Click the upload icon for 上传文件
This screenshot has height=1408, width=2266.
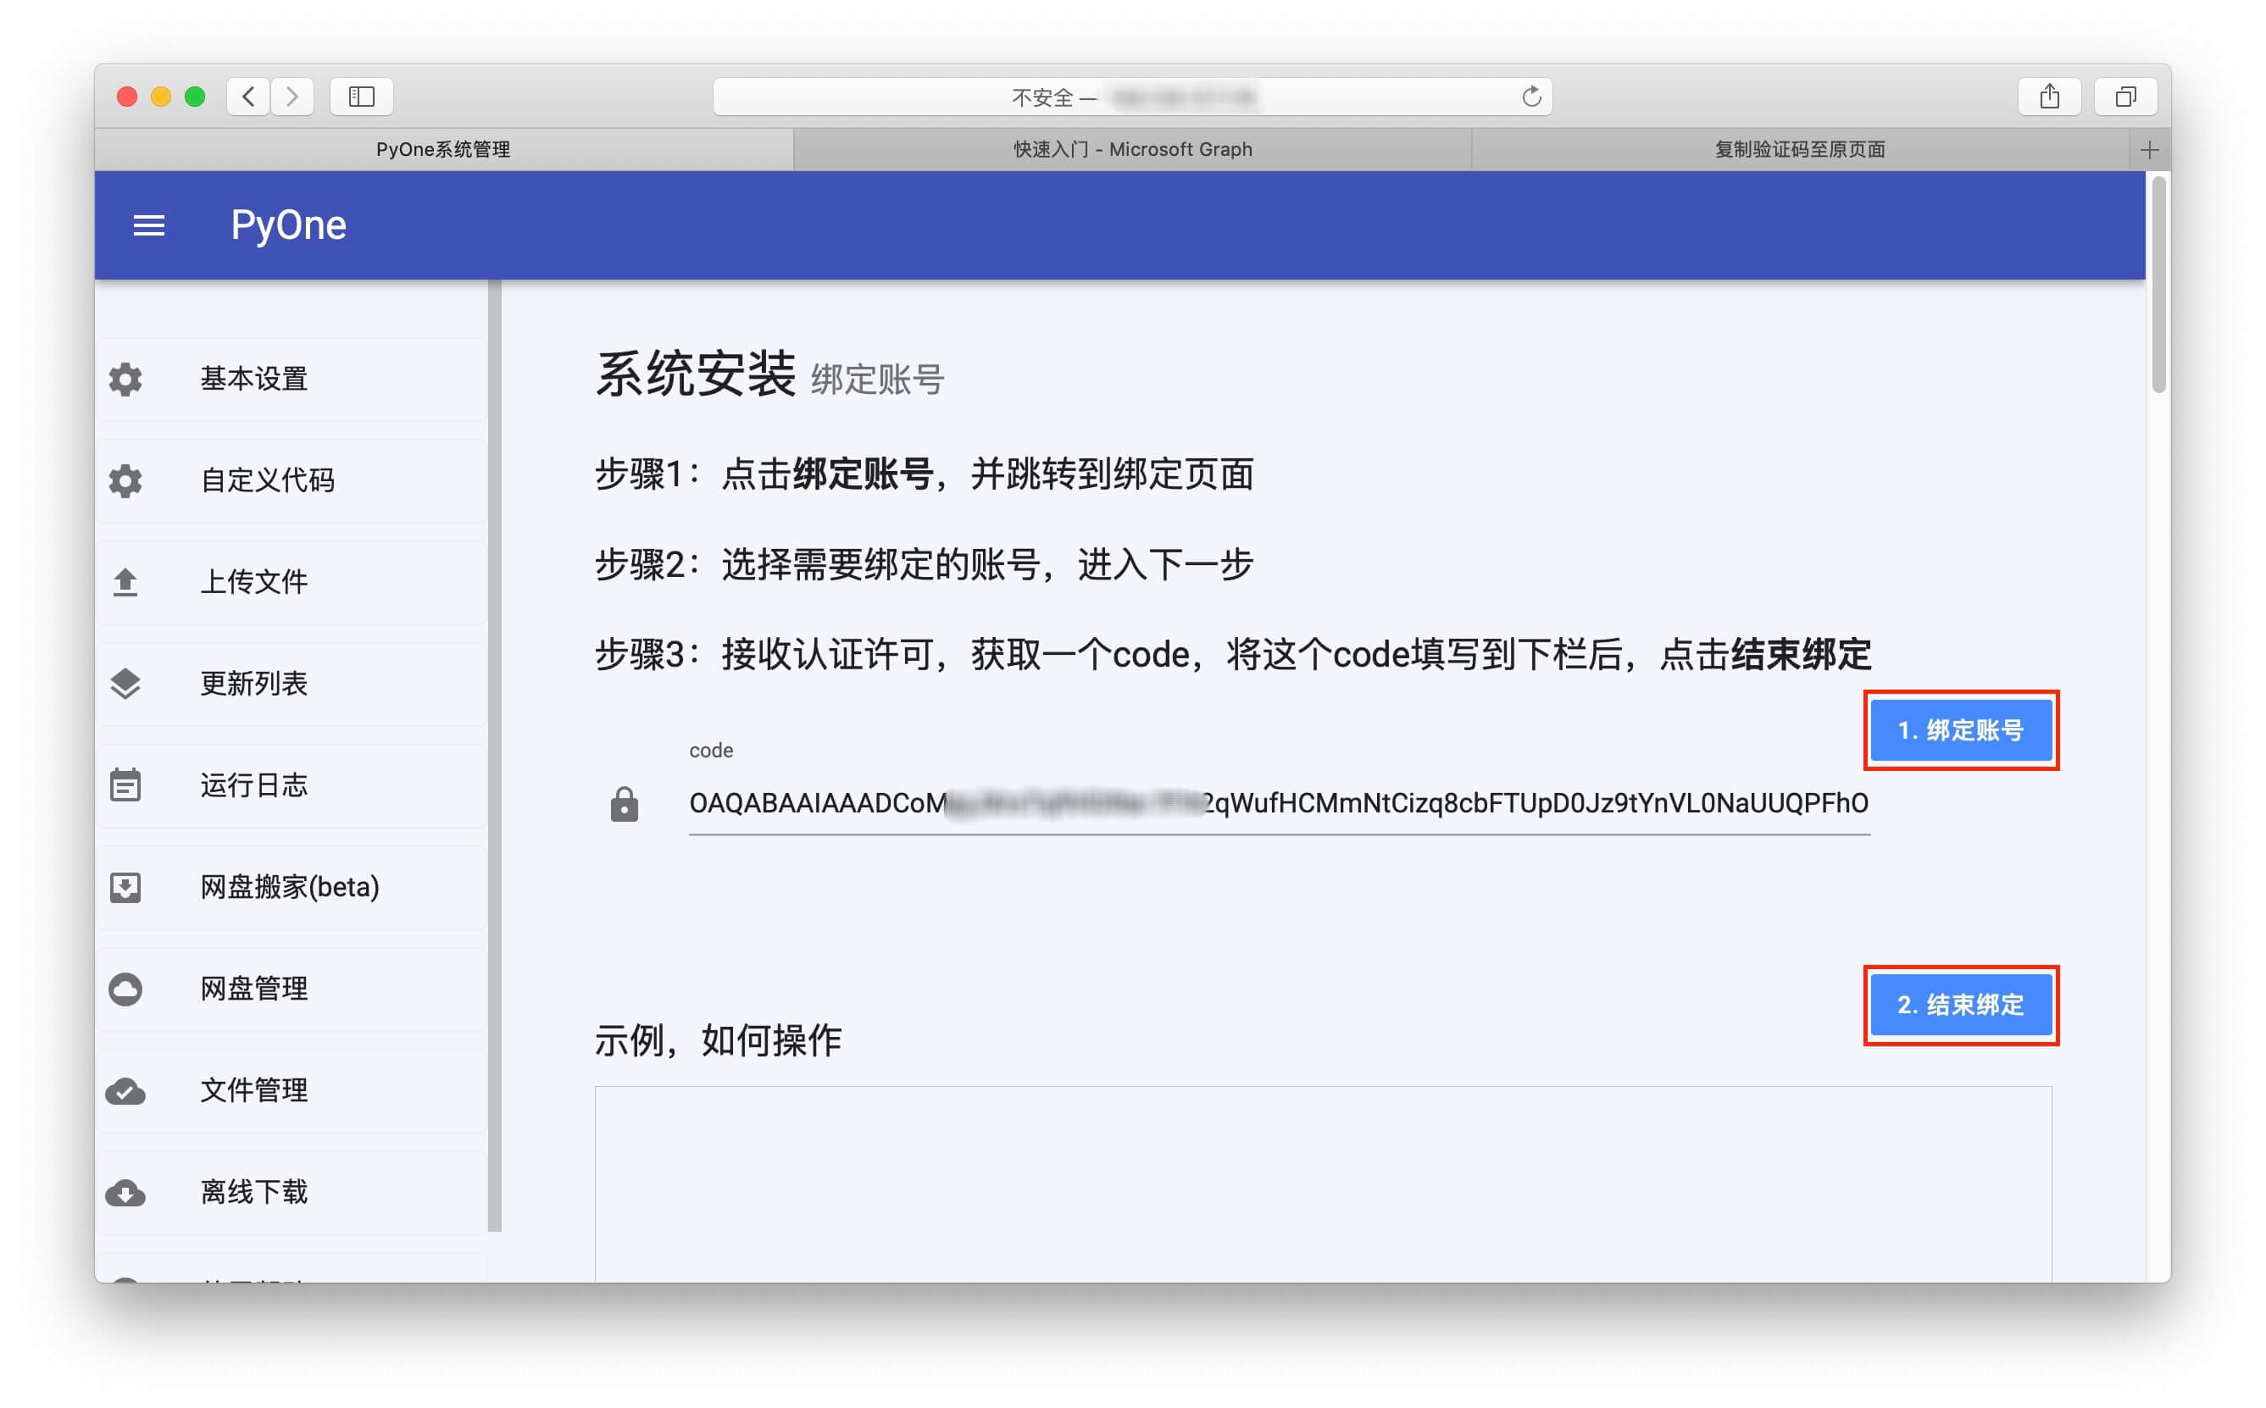[x=125, y=582]
